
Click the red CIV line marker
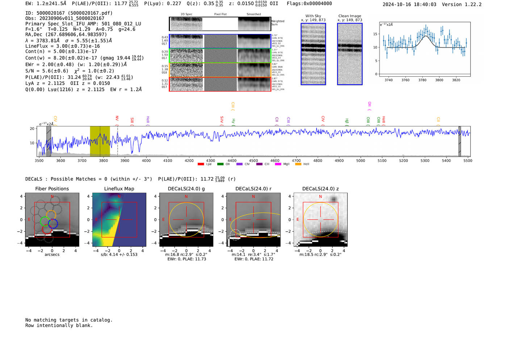pyautogui.click(x=323, y=121)
